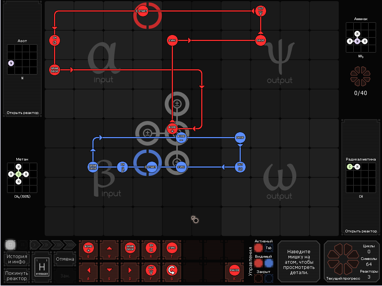Select the PAUSE instruction tile (K)
Viewport: 382px width, 286px height.
coord(234,272)
